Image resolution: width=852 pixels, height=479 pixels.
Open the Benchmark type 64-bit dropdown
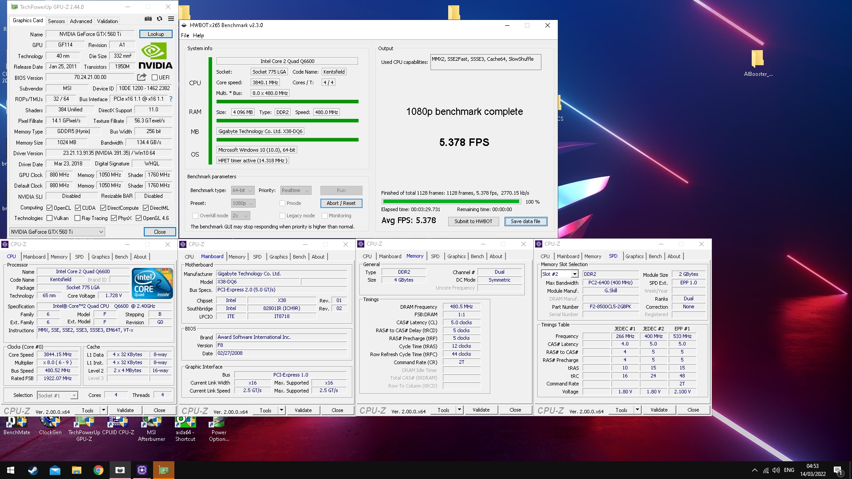pyautogui.click(x=243, y=190)
